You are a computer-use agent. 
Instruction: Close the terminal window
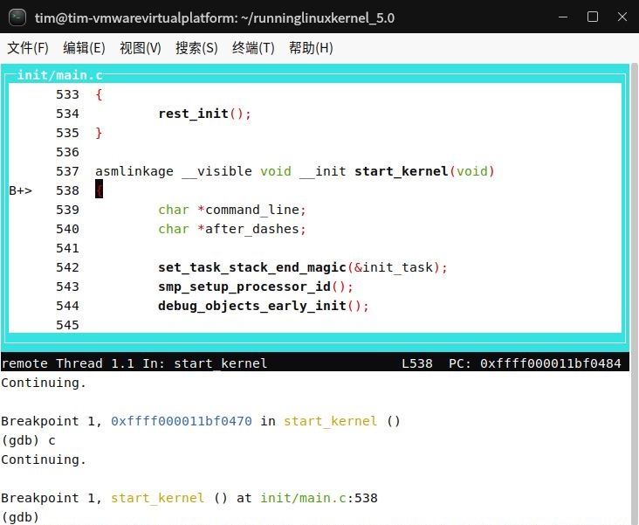[x=622, y=17]
